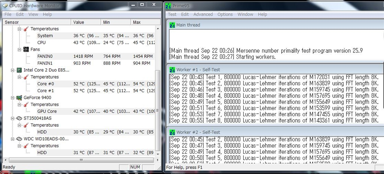Click the NUM indicator in status bar
The height and width of the screenshot is (174, 384).
click(135, 167)
